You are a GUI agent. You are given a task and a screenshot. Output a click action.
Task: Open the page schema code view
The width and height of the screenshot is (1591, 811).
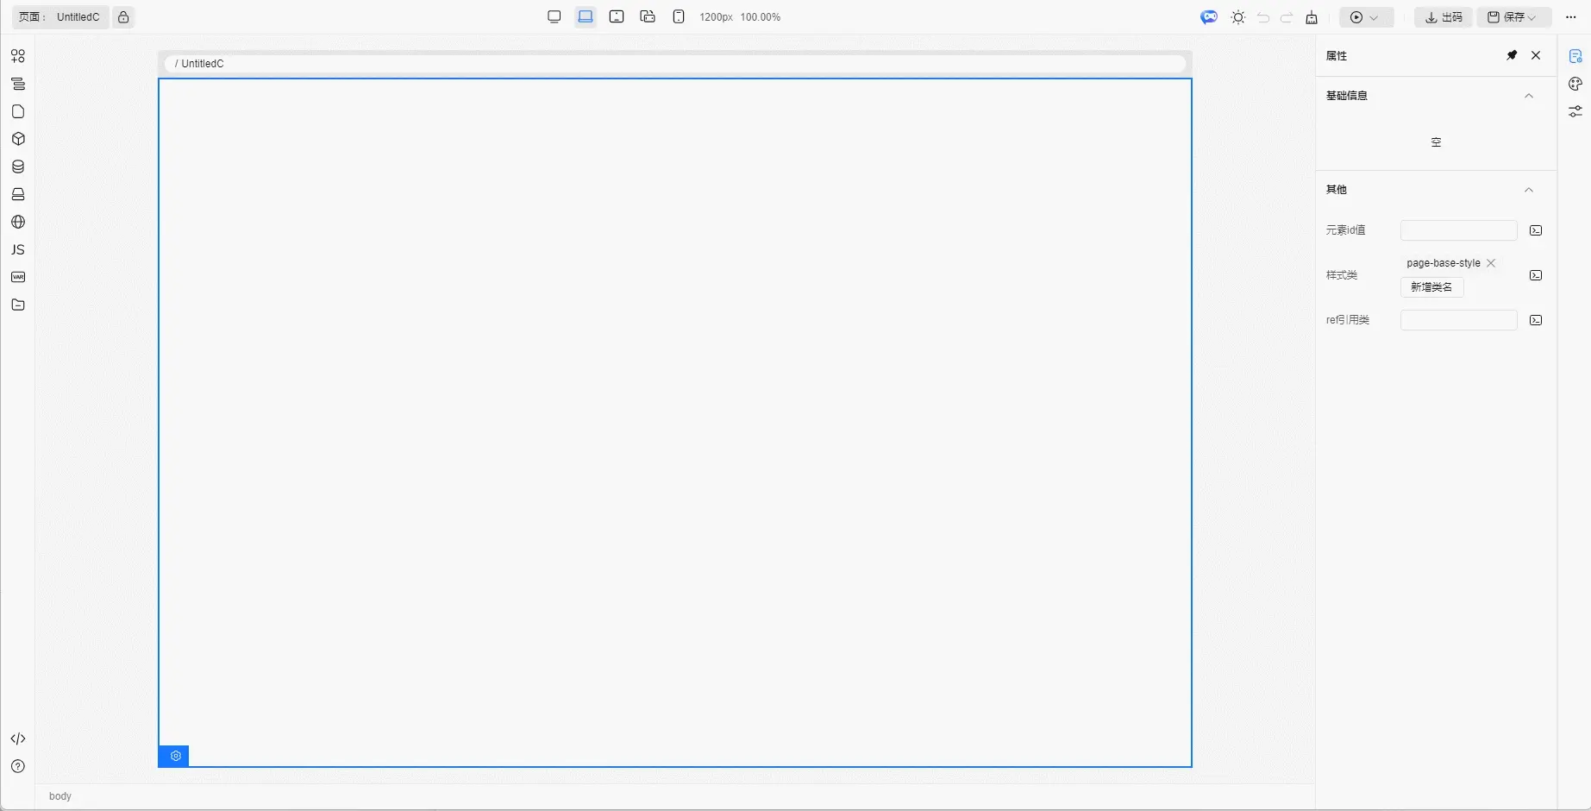pyautogui.click(x=18, y=739)
